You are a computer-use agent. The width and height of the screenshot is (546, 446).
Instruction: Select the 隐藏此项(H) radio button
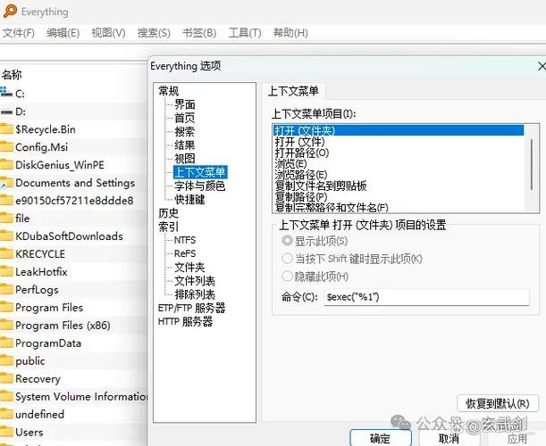(x=287, y=277)
